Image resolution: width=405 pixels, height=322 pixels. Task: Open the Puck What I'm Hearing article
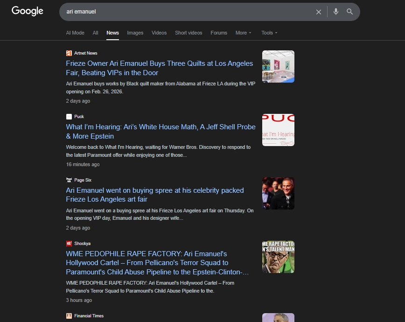click(161, 132)
